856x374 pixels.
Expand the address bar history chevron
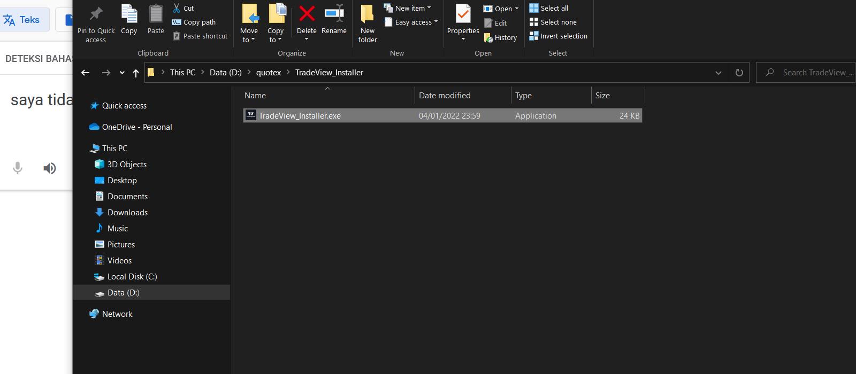click(x=718, y=73)
